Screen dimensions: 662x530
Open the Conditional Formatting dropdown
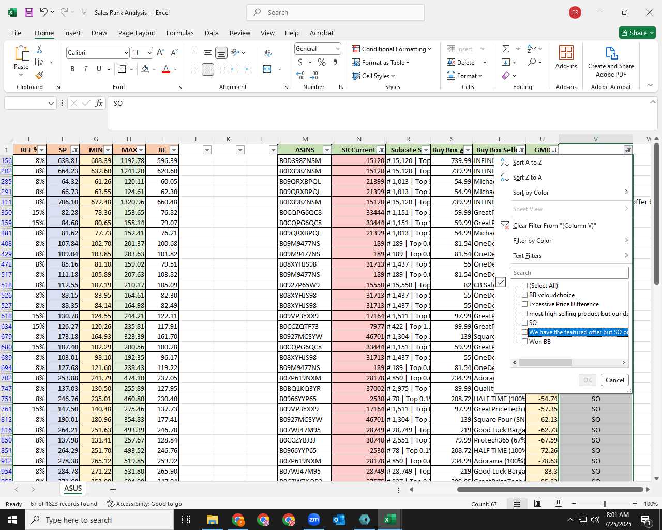392,49
